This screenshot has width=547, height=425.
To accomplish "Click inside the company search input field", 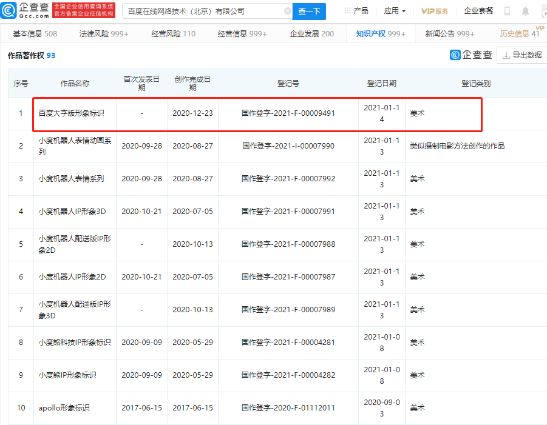I will tap(200, 11).
